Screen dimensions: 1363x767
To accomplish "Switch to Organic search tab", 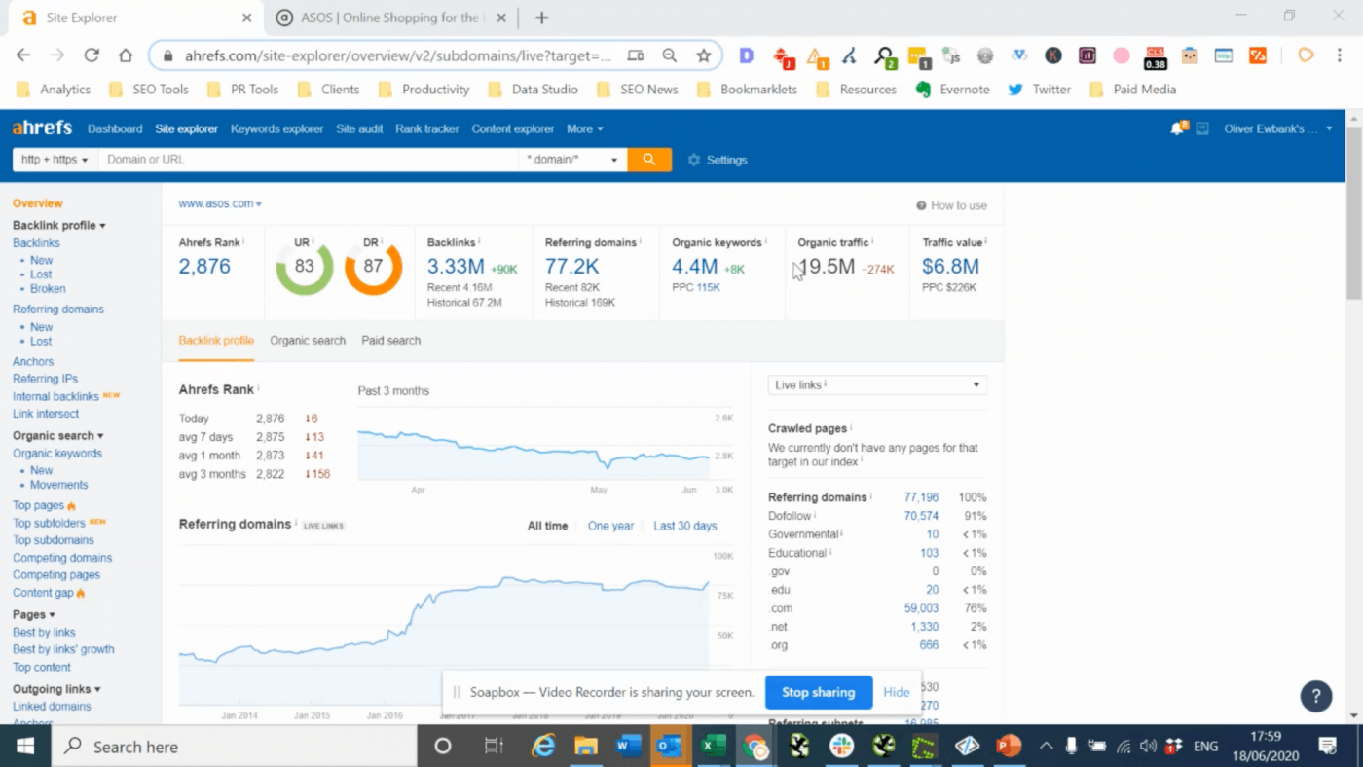I will point(308,341).
